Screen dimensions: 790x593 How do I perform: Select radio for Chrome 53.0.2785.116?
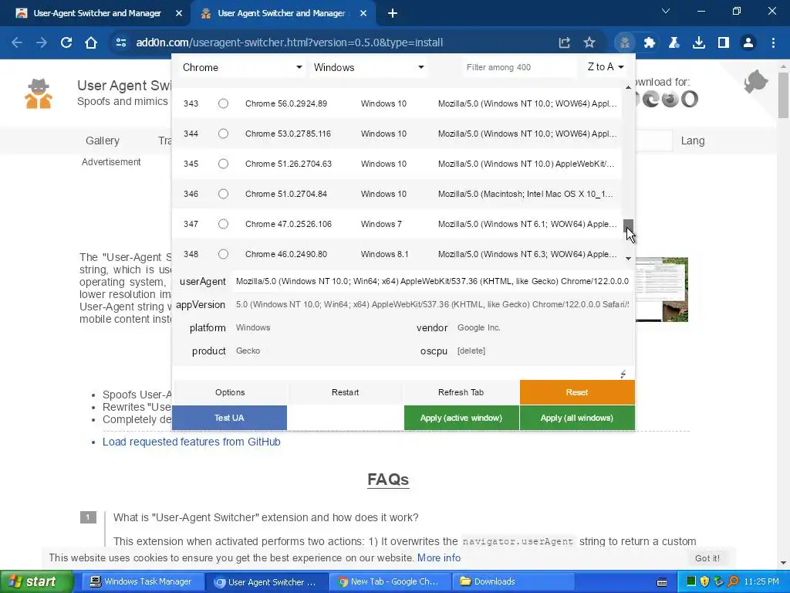coord(223,134)
